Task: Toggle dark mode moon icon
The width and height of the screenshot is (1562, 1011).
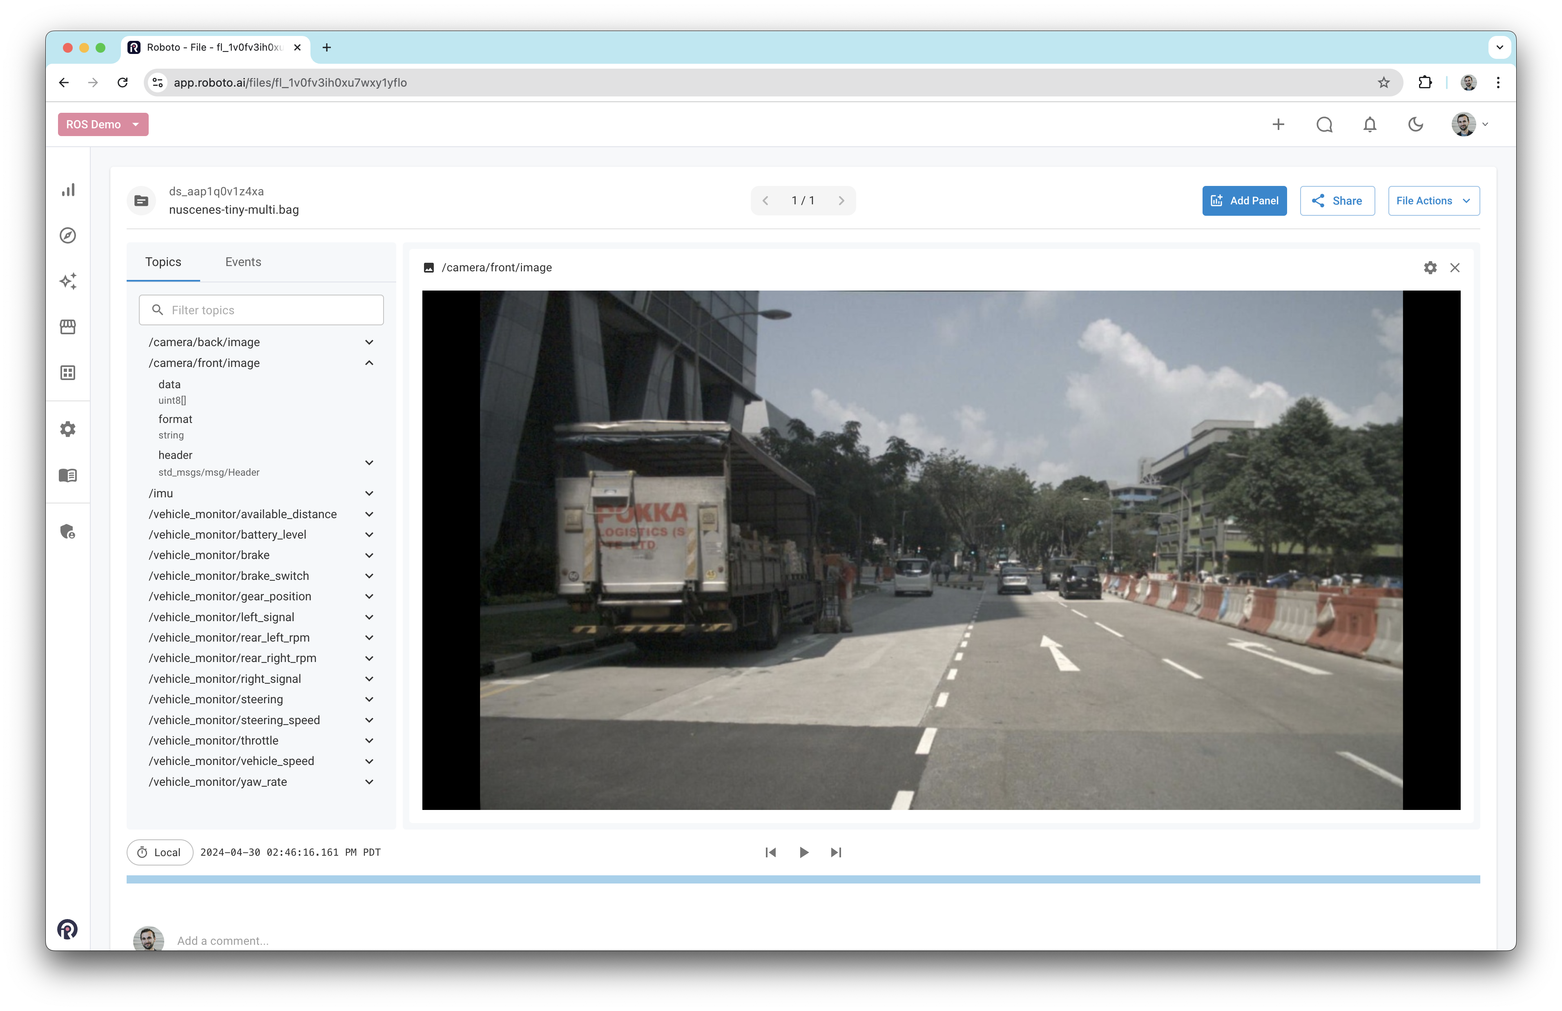Action: [x=1416, y=125]
